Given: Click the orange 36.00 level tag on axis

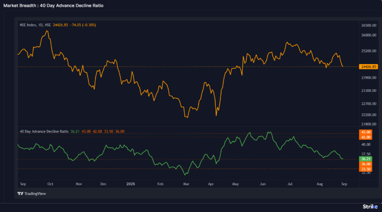Looking at the screenshot, I should tap(365, 164).
